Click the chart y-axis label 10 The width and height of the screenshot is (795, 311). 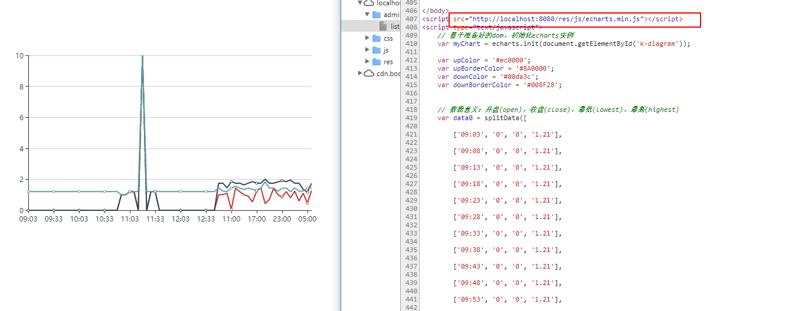(x=19, y=56)
